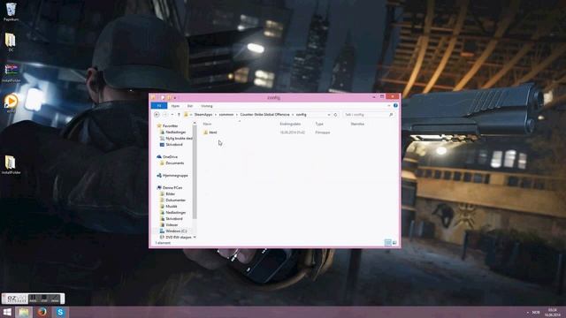Open the quick access toolbar customize dropdown
Image resolution: width=566 pixels, height=318 pixels.
pyautogui.click(x=175, y=98)
